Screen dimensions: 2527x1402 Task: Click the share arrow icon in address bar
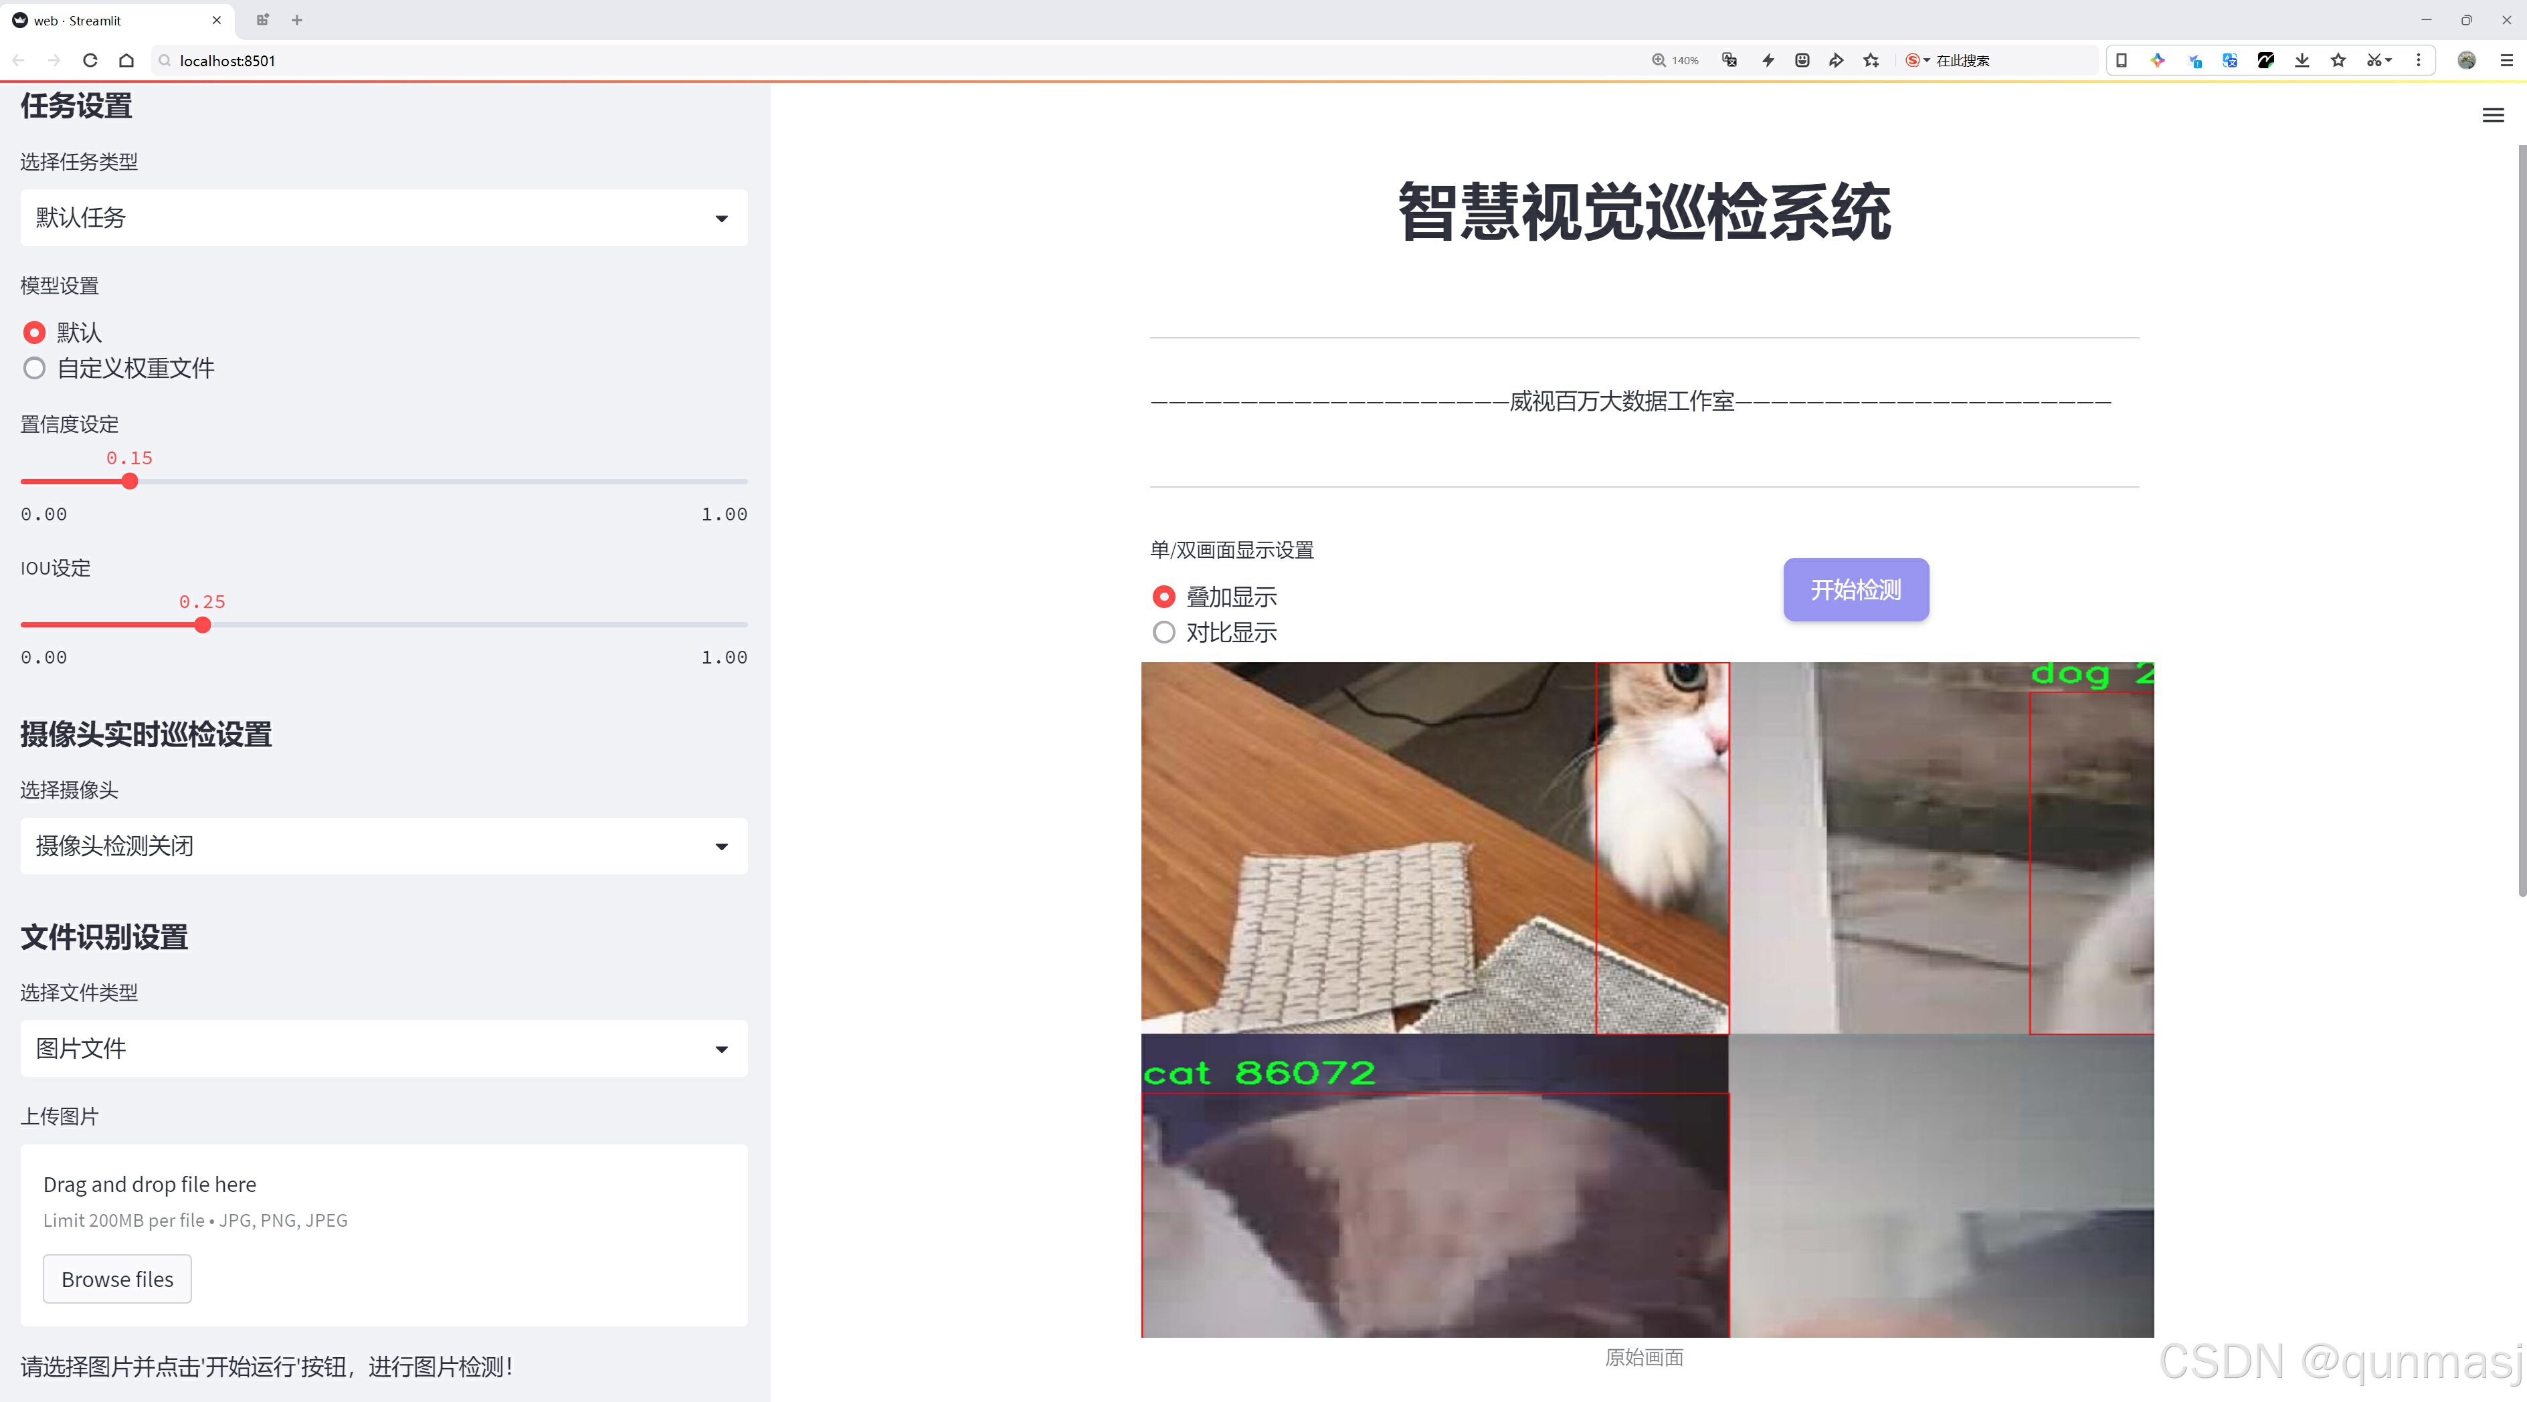[x=1835, y=61]
